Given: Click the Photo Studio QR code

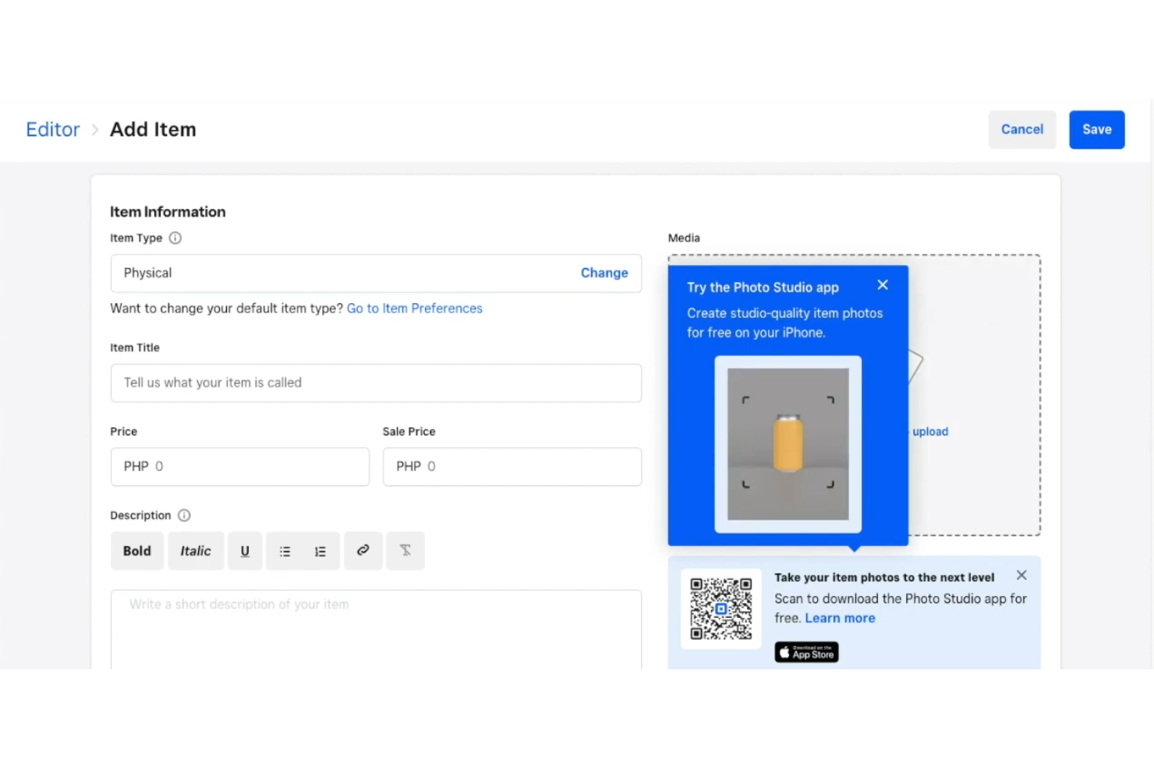Looking at the screenshot, I should (720, 608).
